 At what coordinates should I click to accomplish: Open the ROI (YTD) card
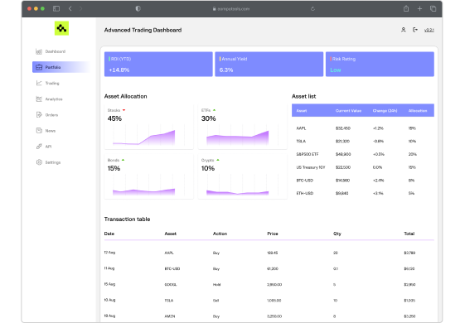[158, 65]
